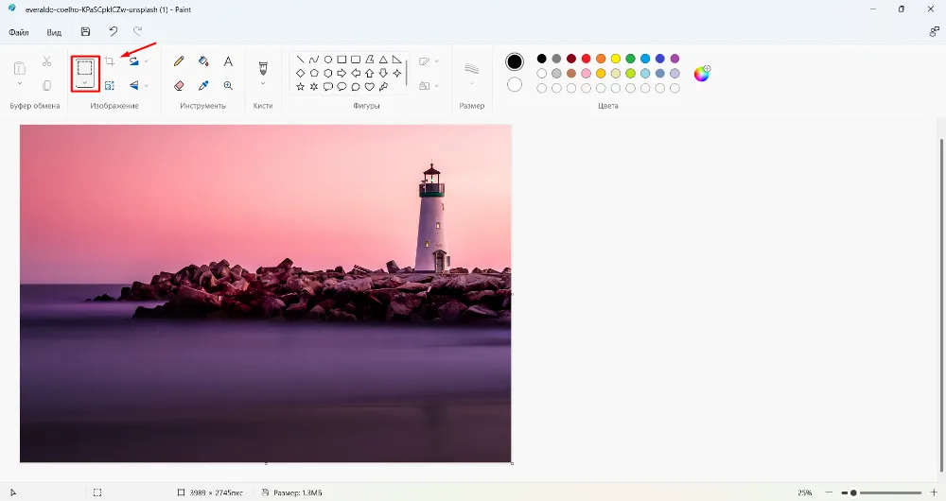Choose the Eraser tool
Image resolution: width=946 pixels, height=501 pixels.
tap(180, 85)
